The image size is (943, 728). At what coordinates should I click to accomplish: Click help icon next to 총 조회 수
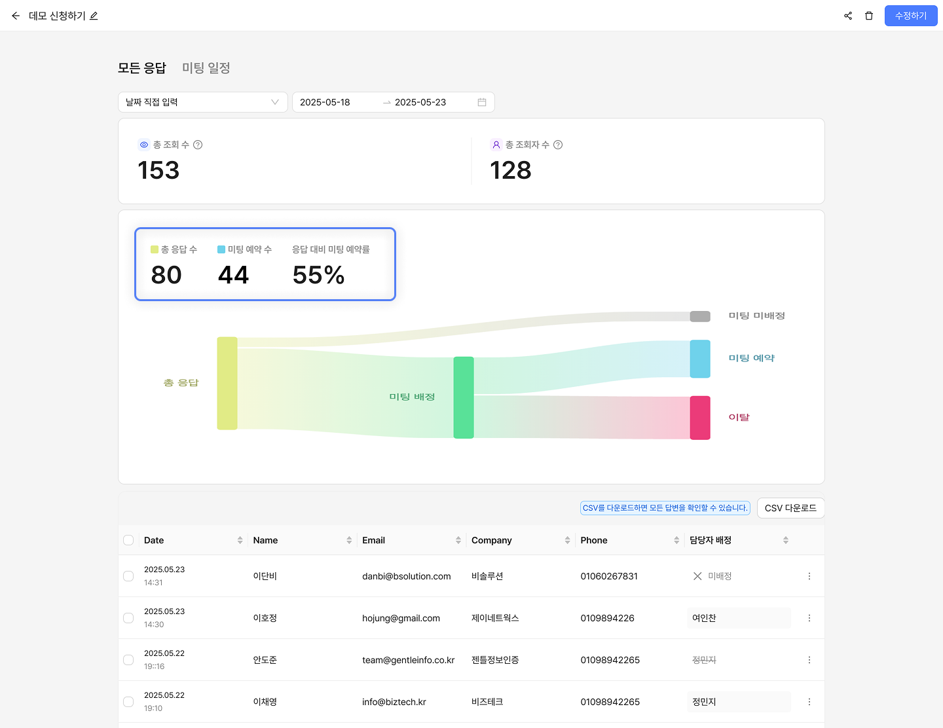[x=198, y=145]
